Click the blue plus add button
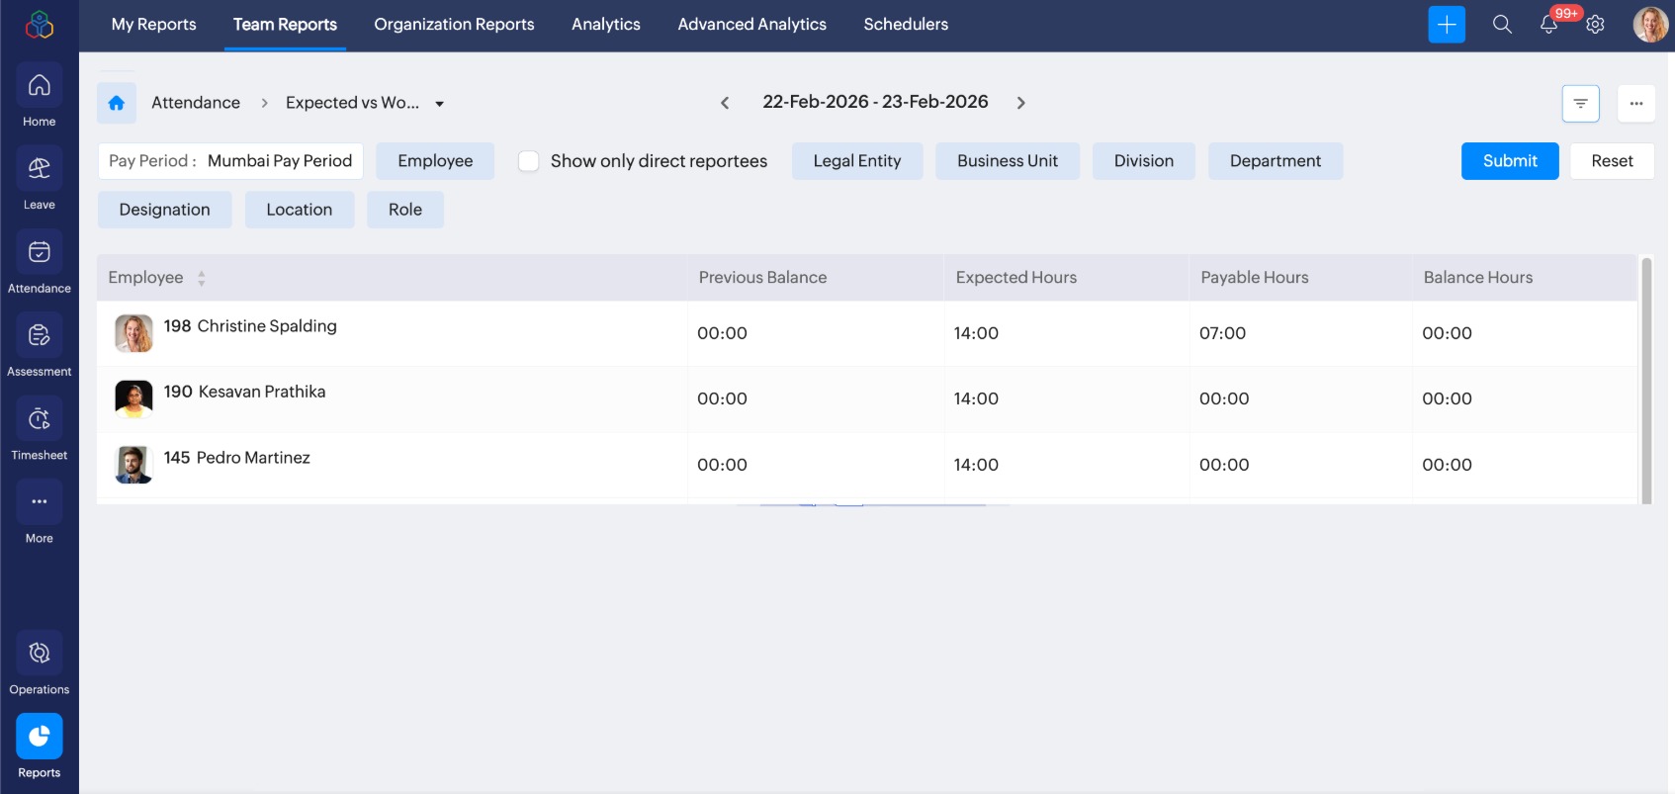 click(x=1446, y=25)
